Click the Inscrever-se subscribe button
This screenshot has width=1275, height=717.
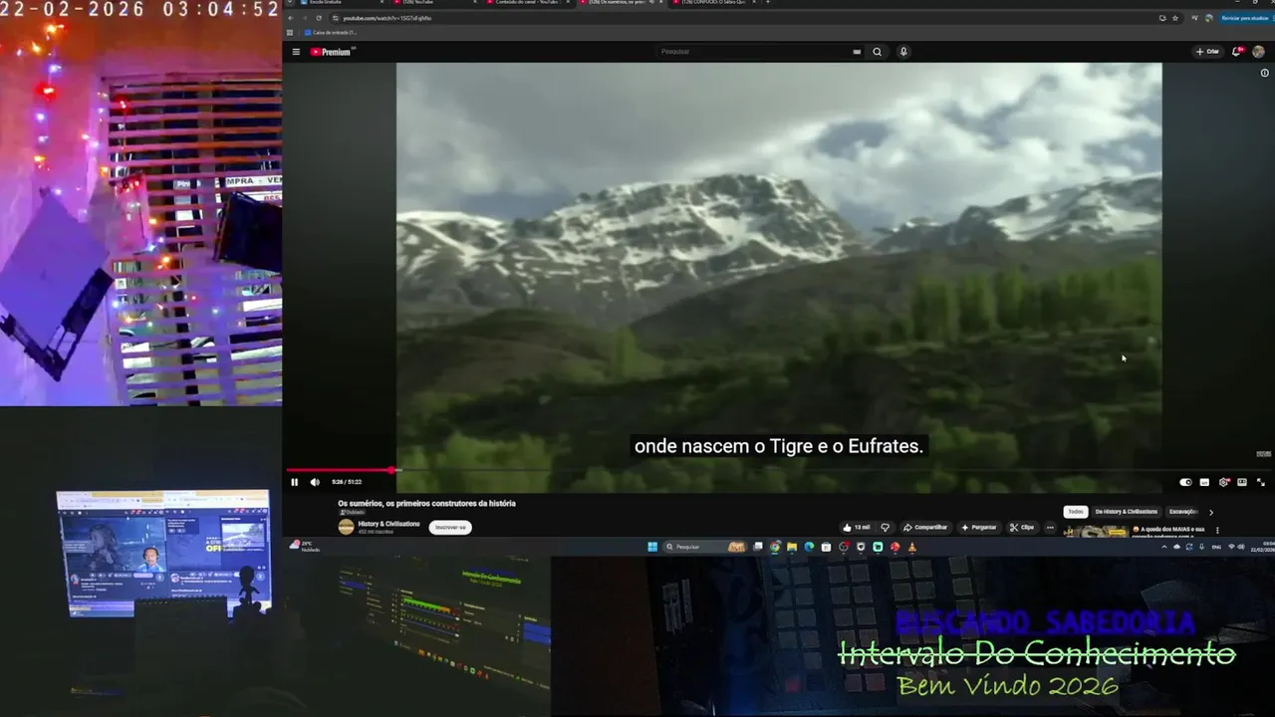450,528
